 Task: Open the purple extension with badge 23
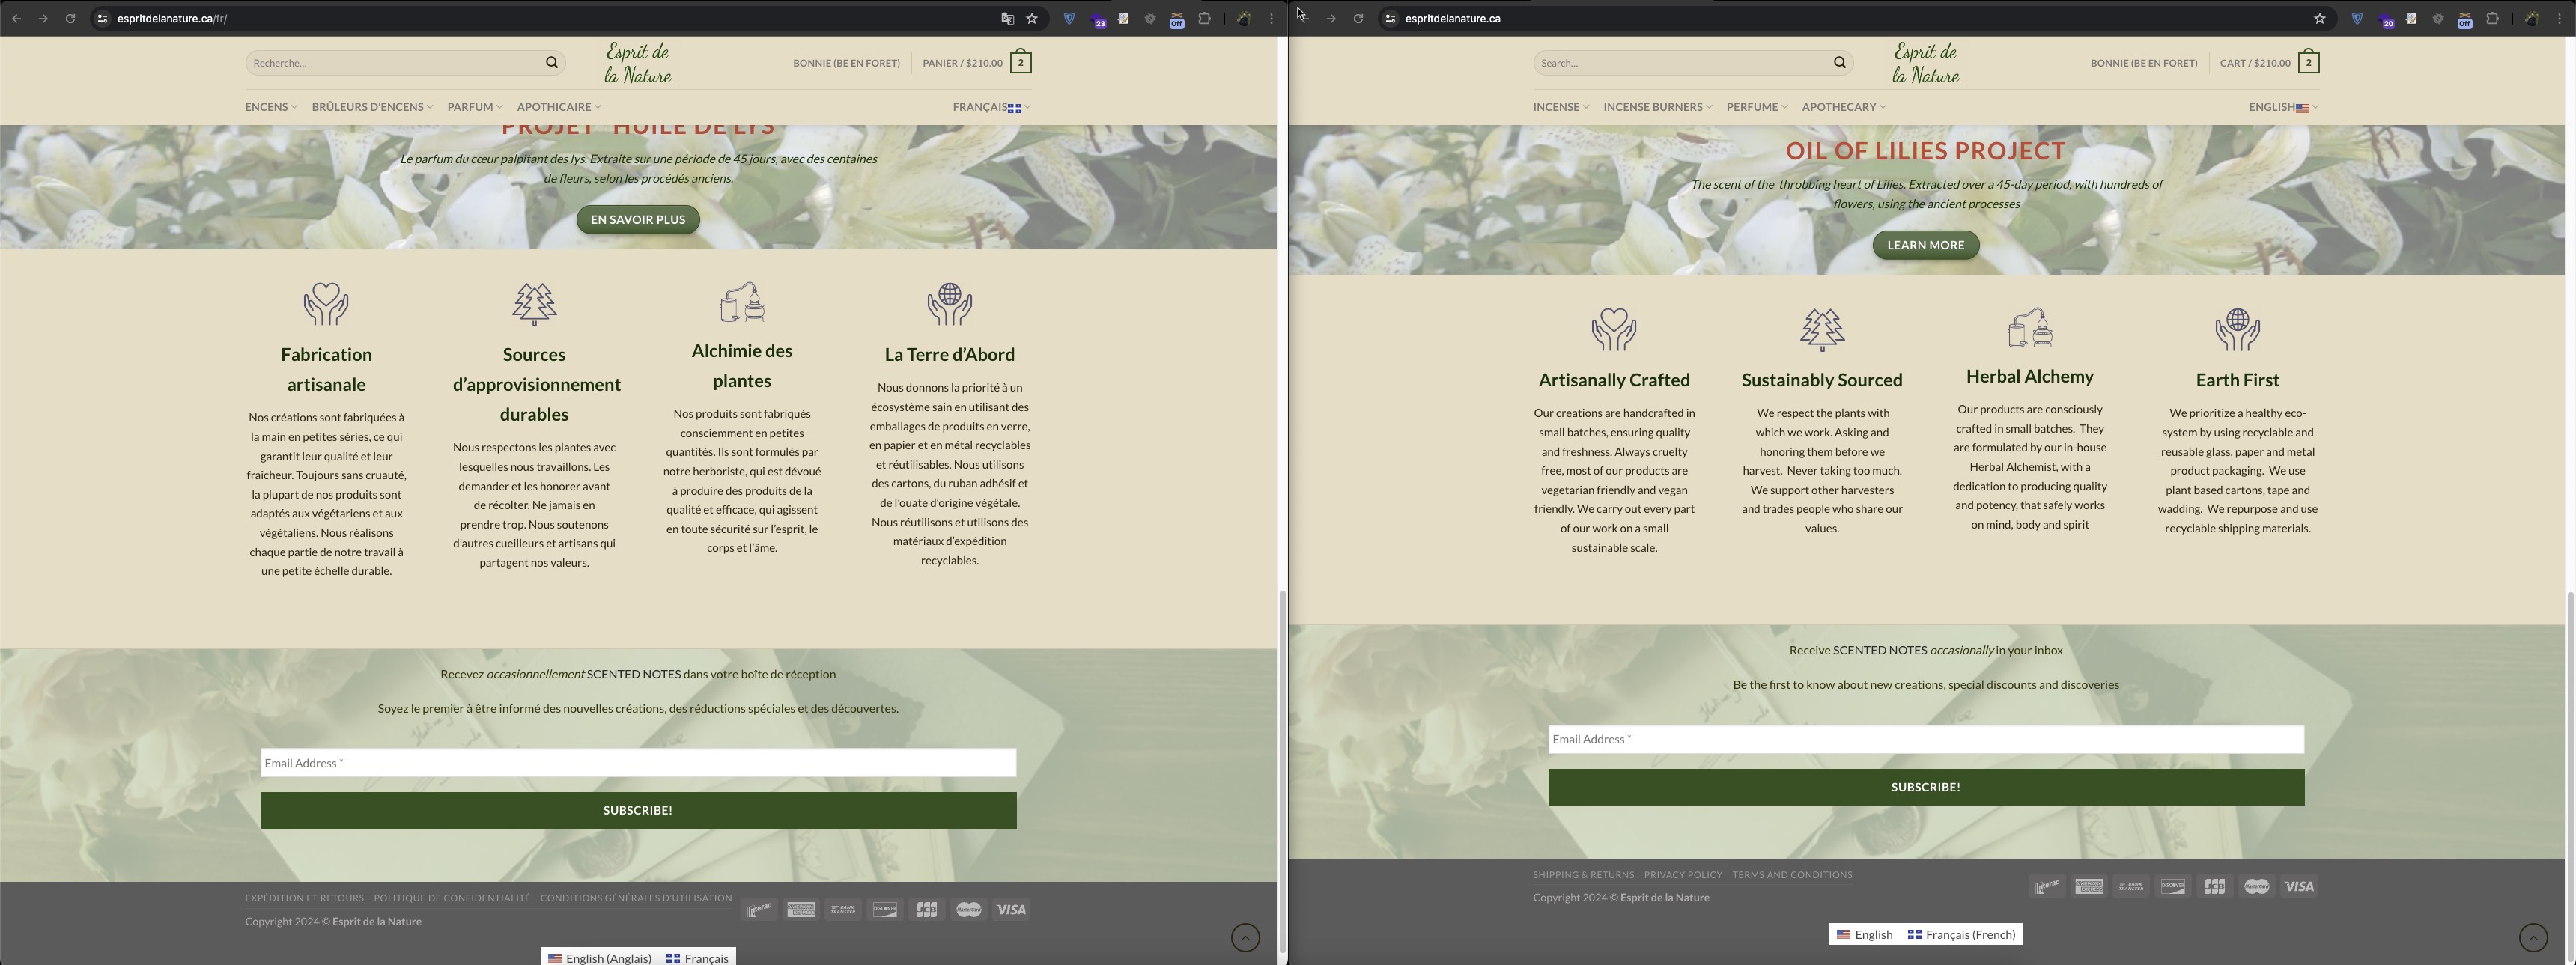click(1098, 20)
